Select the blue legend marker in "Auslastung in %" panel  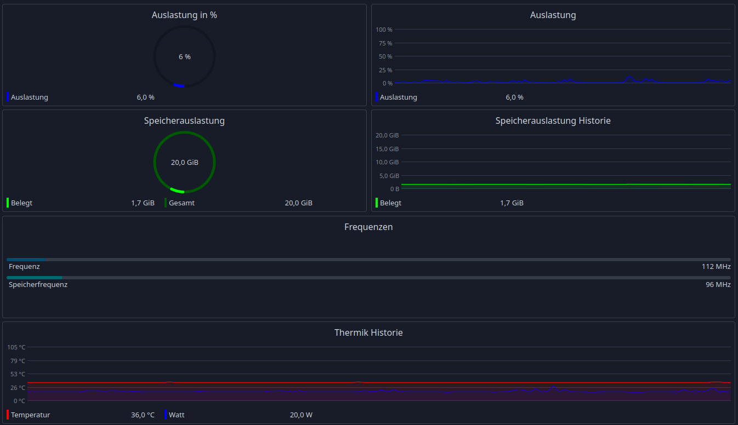click(8, 97)
